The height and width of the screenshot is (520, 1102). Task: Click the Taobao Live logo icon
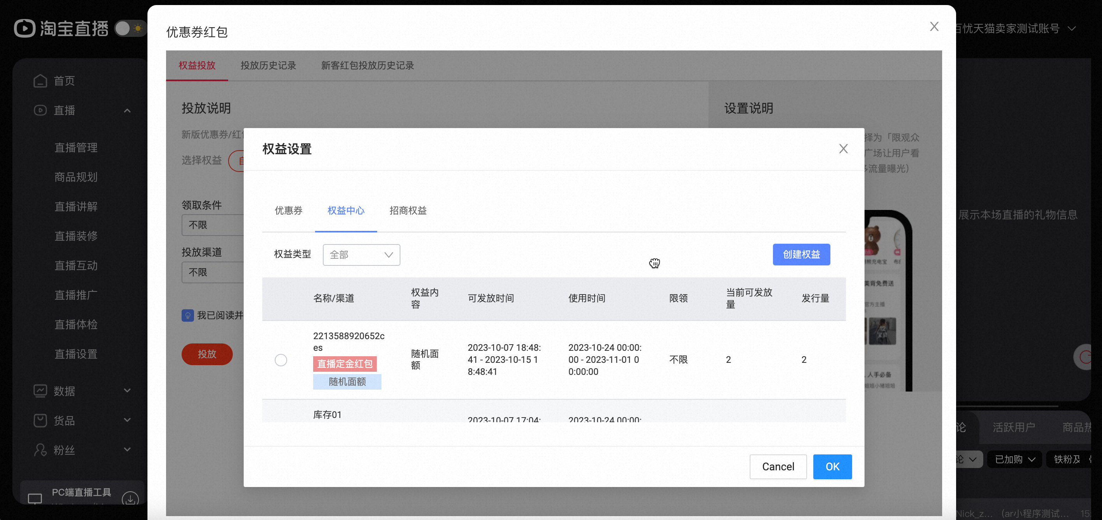pyautogui.click(x=24, y=28)
